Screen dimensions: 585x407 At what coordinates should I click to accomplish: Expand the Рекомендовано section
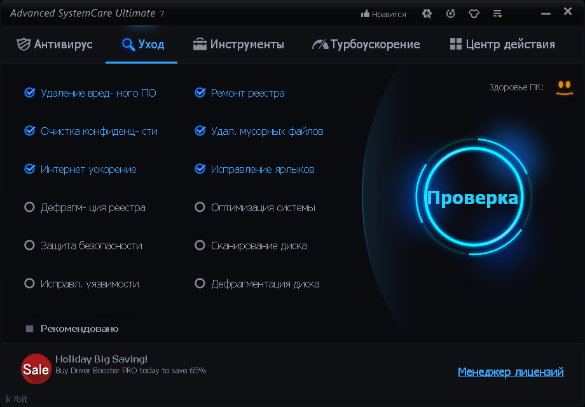click(x=29, y=328)
